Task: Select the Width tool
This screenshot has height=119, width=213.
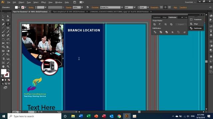Action: (x=3, y=43)
